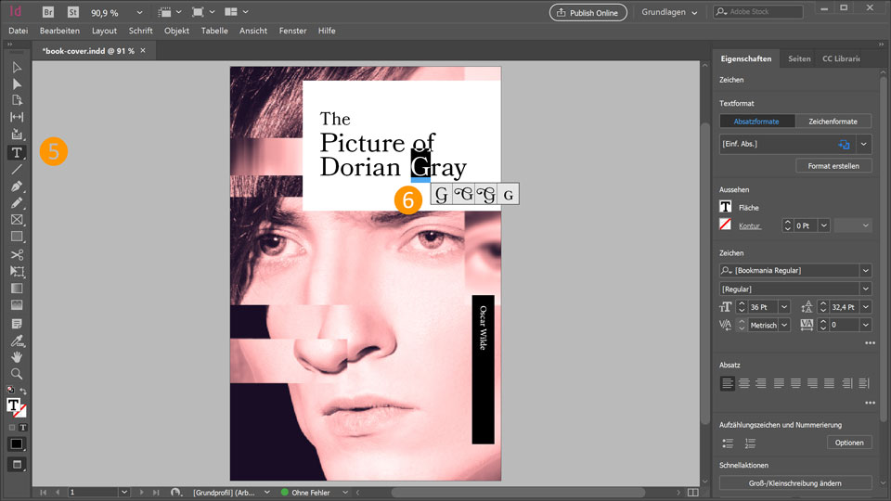Select the Content Collector tool
891x501 pixels.
pyautogui.click(x=17, y=135)
